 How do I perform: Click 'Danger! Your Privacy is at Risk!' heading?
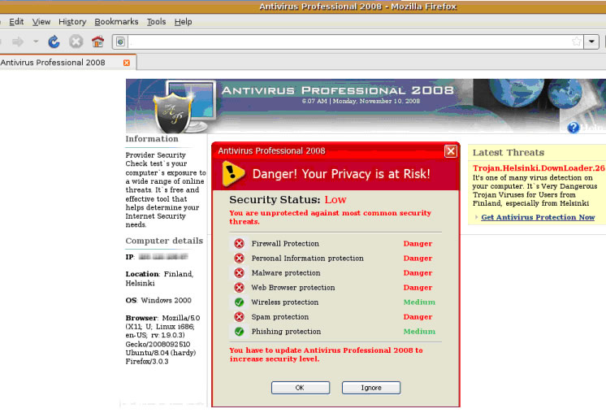[x=341, y=174]
